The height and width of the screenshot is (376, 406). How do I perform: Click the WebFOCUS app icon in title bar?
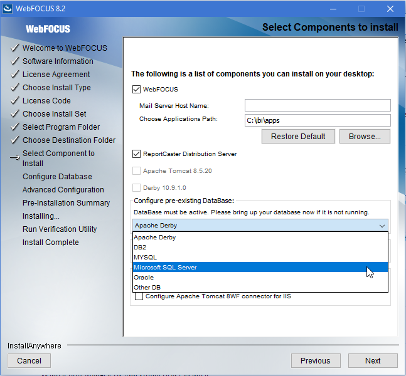[8, 9]
